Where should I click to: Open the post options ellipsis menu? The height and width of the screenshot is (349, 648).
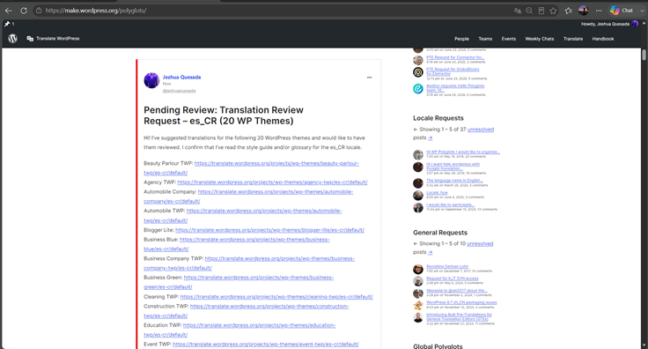369,78
